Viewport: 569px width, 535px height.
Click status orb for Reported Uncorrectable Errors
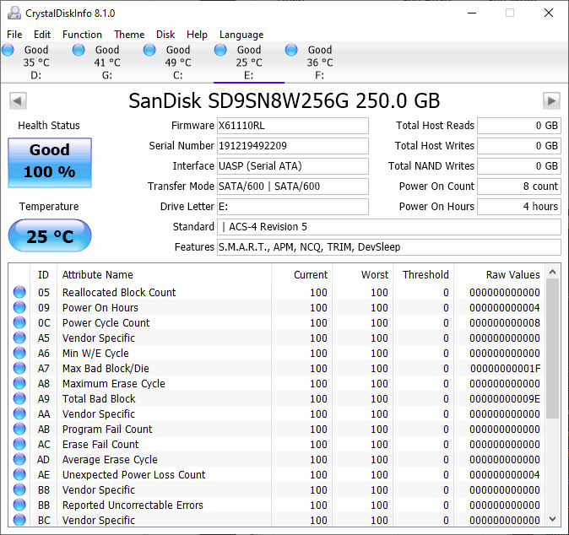tap(19, 505)
